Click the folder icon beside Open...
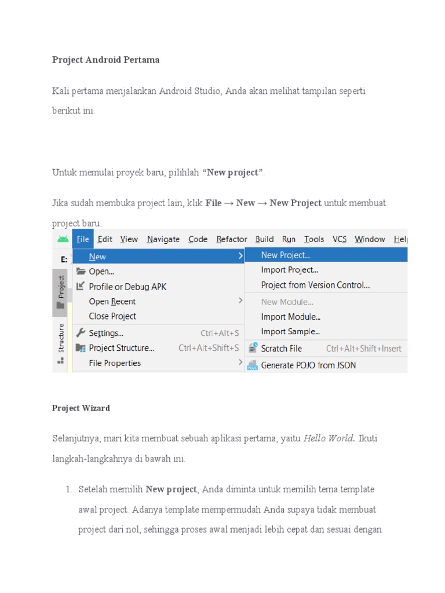The width and height of the screenshot is (445, 593). (x=81, y=271)
